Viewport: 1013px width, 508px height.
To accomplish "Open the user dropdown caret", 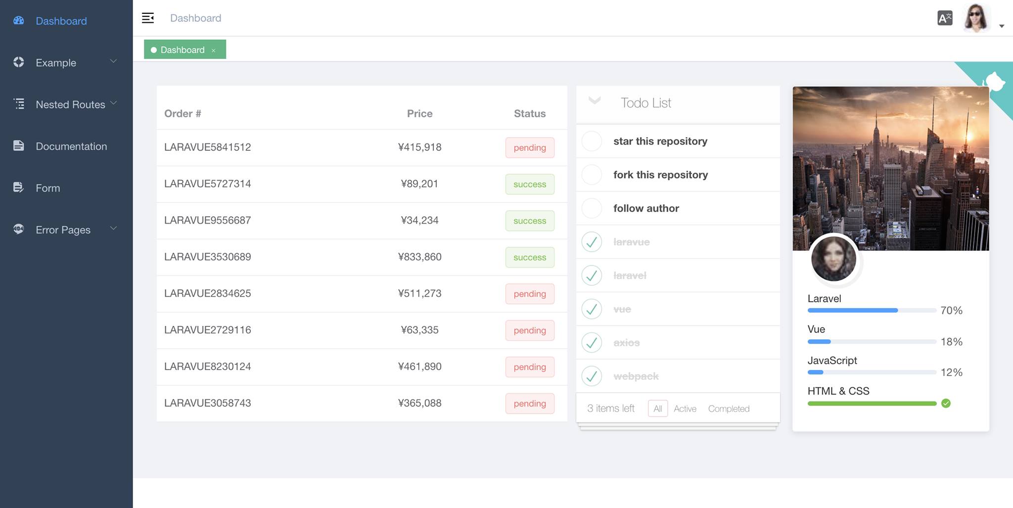I will point(1002,26).
